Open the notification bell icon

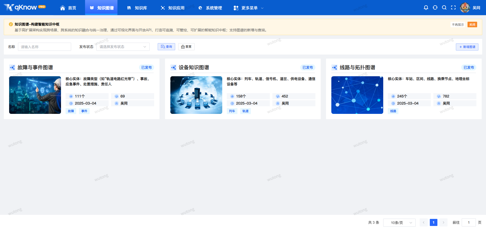point(426,8)
